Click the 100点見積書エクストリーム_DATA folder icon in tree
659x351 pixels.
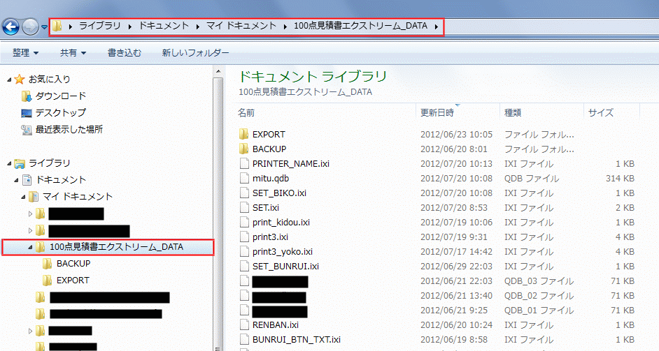pyautogui.click(x=41, y=247)
